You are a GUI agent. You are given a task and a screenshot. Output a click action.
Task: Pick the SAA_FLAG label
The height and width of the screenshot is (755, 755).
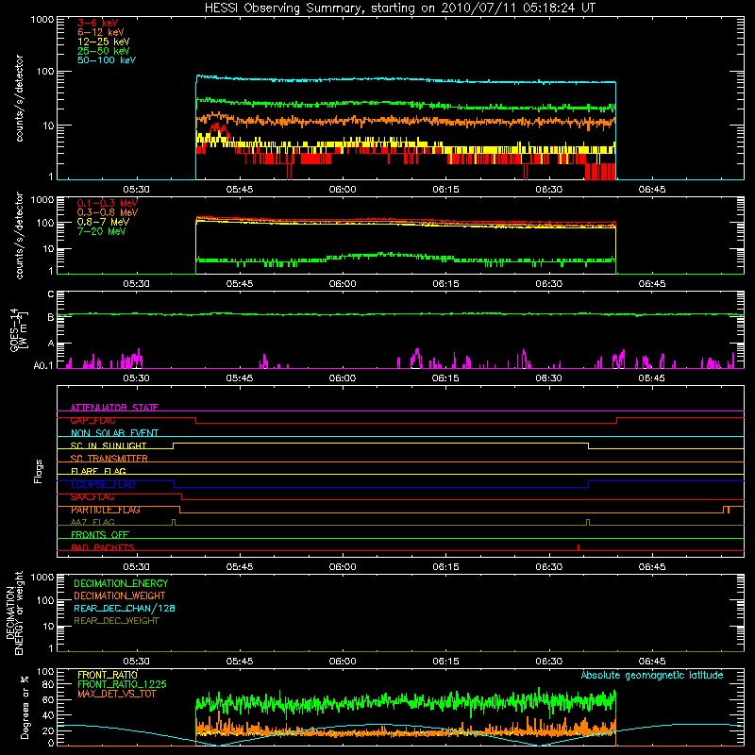[92, 497]
